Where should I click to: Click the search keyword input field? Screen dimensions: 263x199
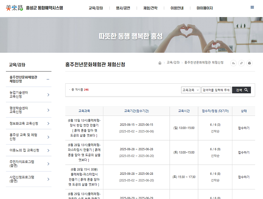[216, 90]
